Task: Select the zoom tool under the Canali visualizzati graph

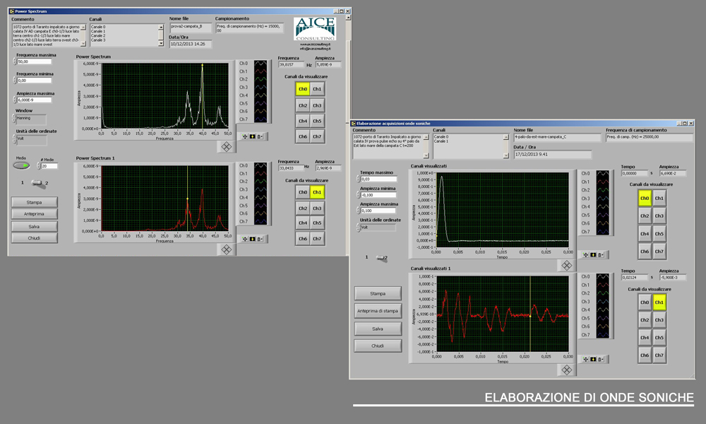Action: click(593, 255)
